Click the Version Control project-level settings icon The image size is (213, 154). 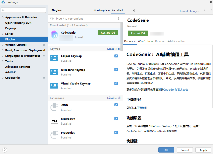(x=44, y=45)
